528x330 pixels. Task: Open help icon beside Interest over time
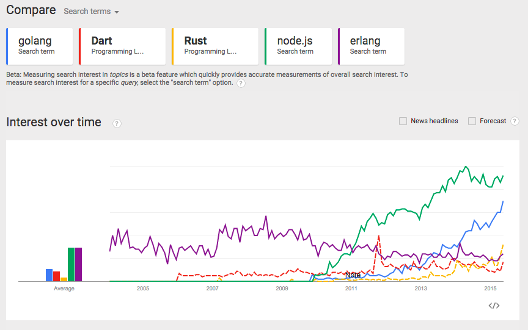(117, 123)
